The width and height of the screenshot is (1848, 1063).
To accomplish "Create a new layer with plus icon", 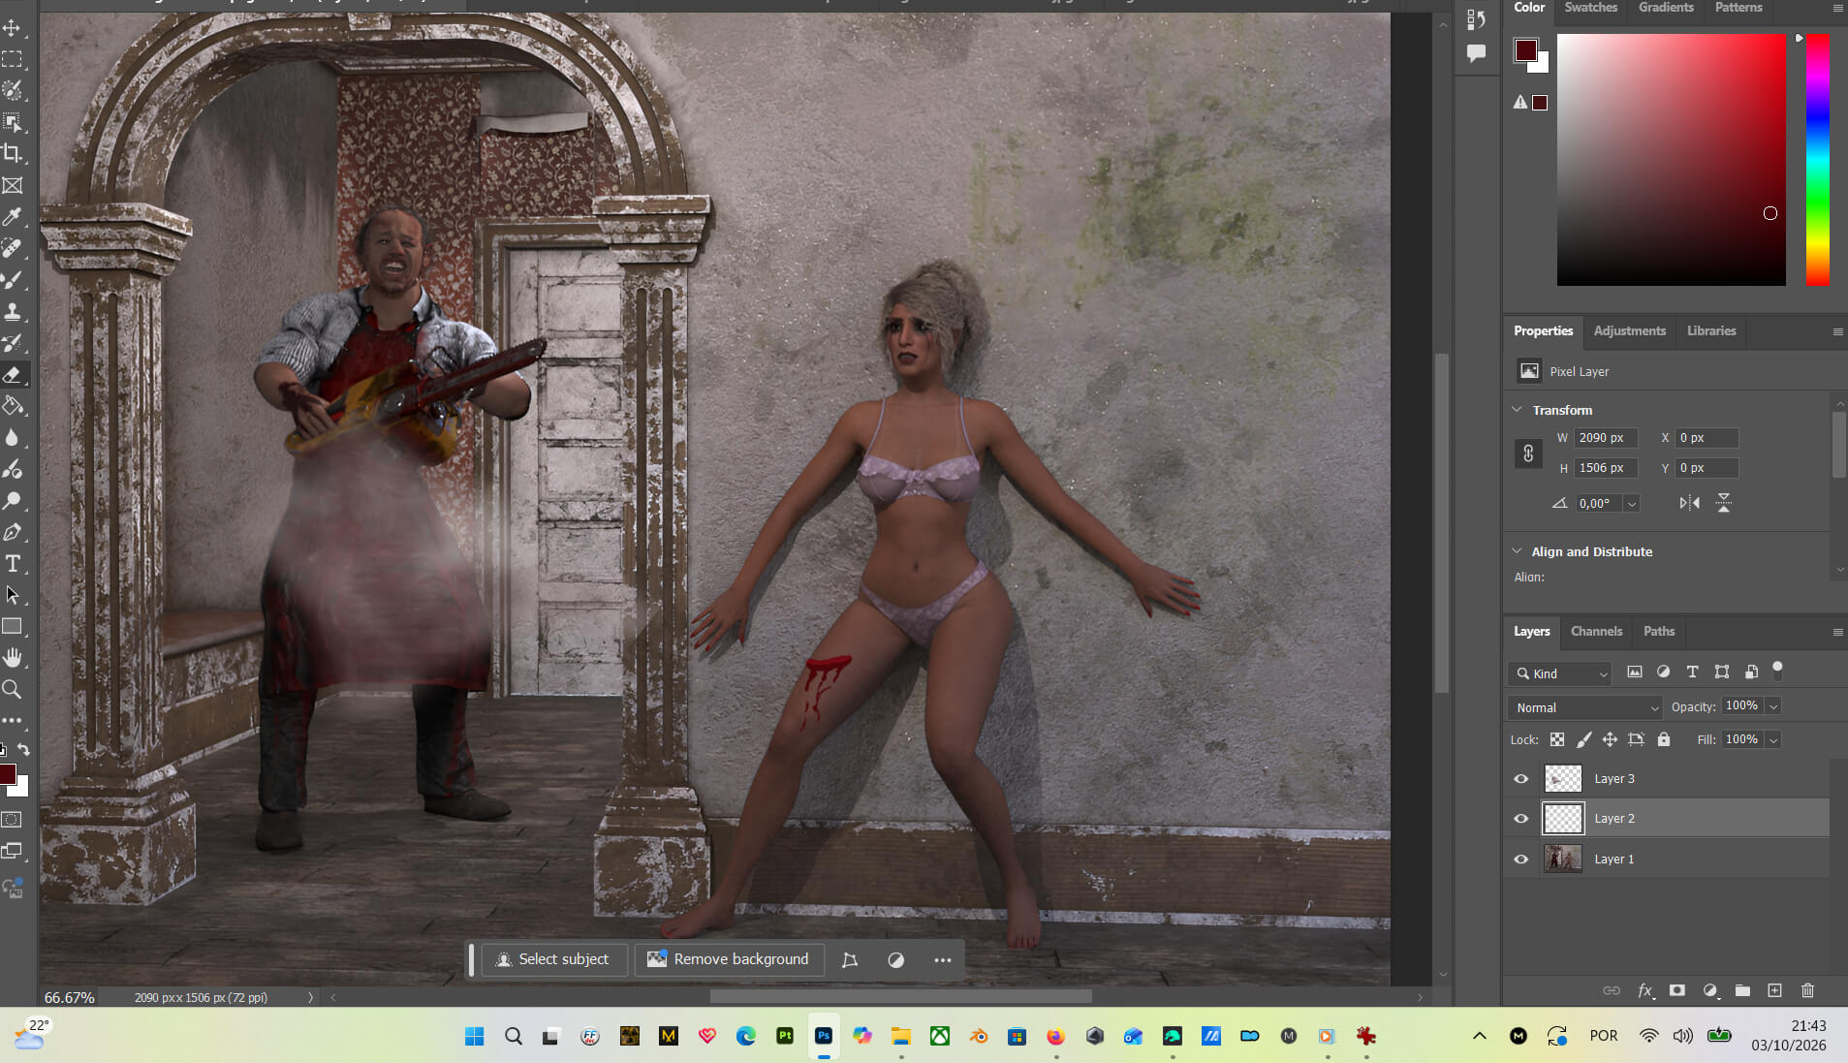I will [x=1774, y=990].
